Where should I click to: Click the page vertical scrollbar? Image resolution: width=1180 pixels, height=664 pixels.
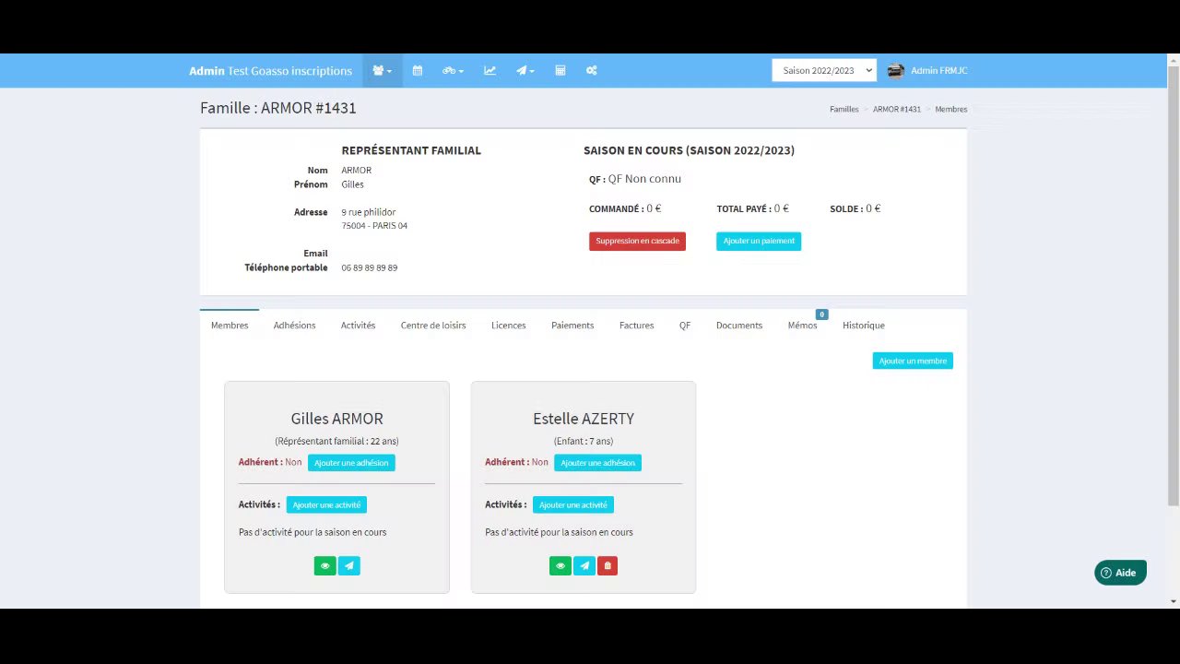(x=1174, y=286)
